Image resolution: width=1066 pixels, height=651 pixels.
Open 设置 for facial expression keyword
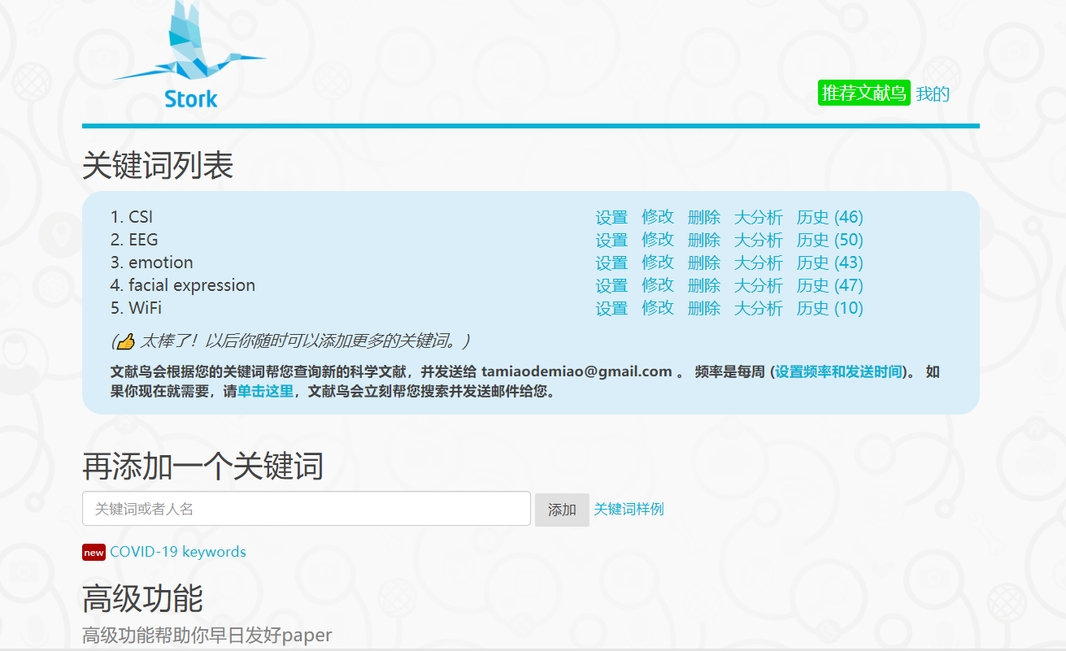pyautogui.click(x=611, y=285)
